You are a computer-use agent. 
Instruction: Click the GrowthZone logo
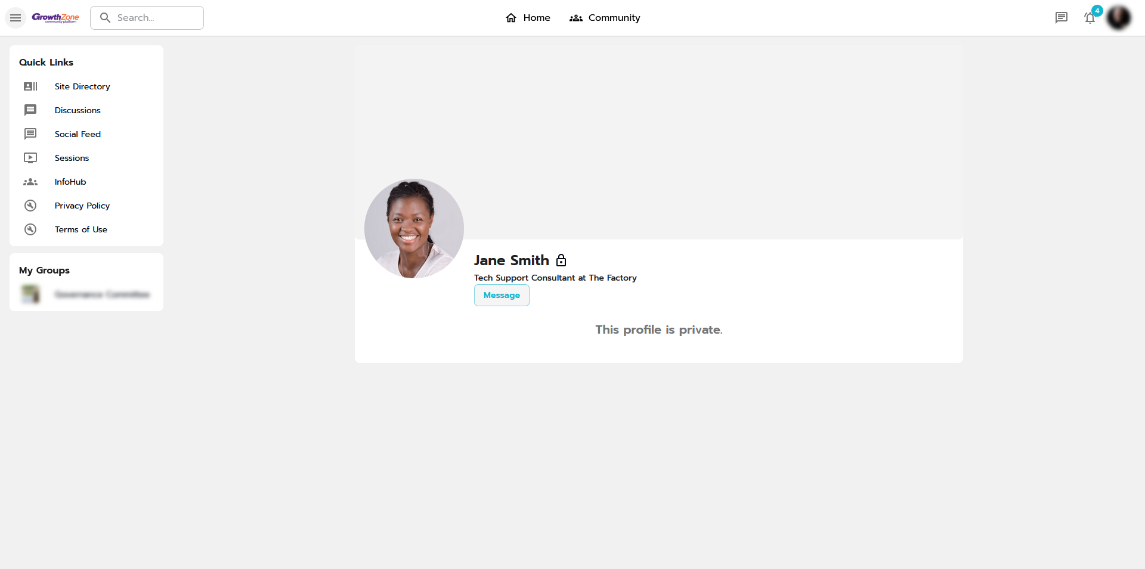coord(55,18)
